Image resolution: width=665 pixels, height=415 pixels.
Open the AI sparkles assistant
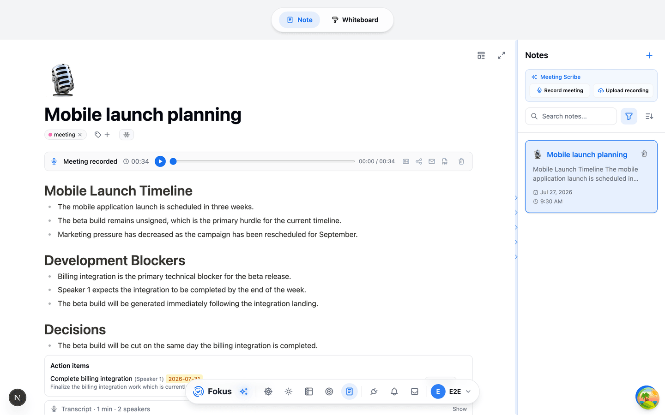(244, 391)
